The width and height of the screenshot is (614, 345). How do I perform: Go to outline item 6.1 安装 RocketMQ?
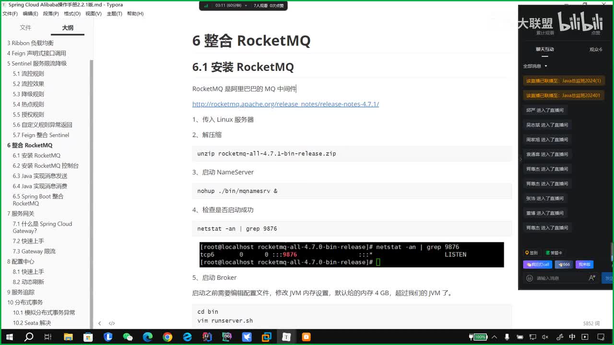(36, 156)
